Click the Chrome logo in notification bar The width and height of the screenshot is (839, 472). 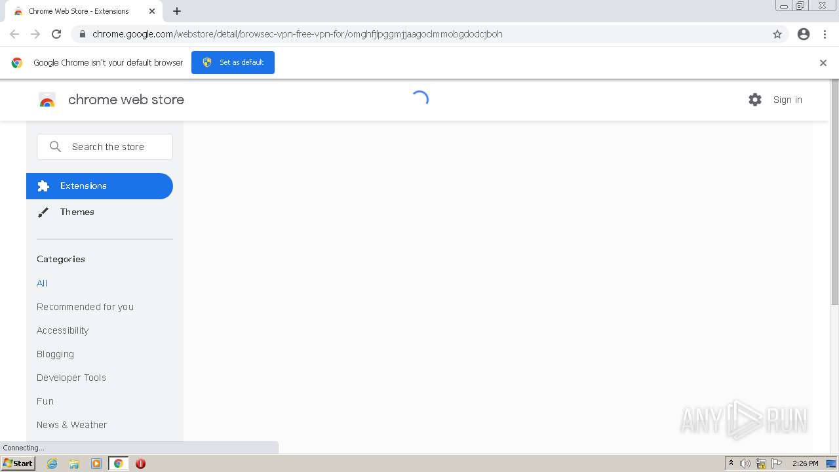coord(17,63)
